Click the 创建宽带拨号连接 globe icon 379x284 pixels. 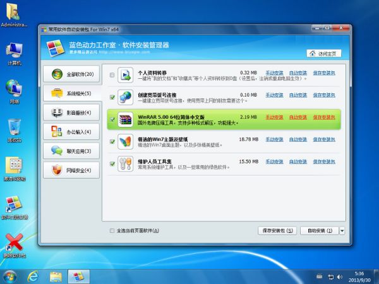126,97
